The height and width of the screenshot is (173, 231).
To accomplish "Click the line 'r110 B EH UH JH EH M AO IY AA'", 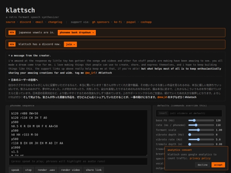I will tap(37, 143).
